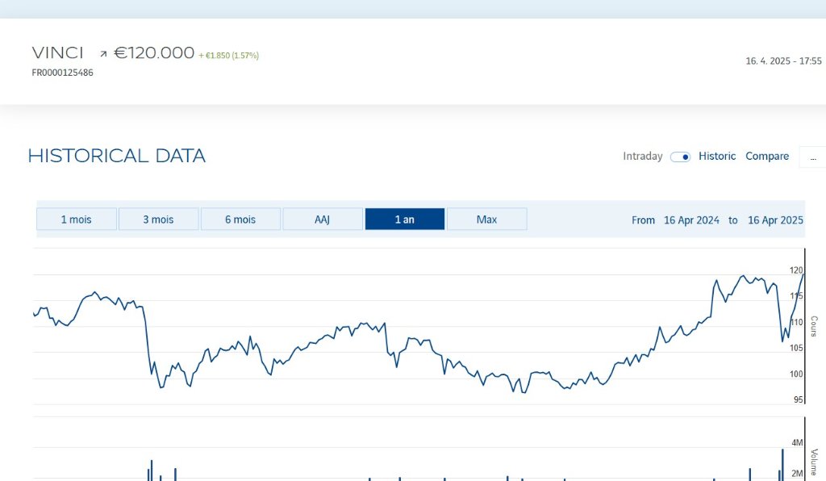This screenshot has height=481, width=826.
Task: Click the Volume axis label
Action: coord(814,462)
